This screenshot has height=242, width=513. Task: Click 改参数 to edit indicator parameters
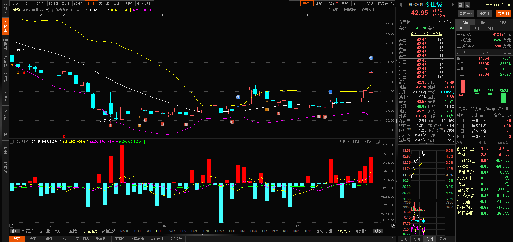click(344, 142)
